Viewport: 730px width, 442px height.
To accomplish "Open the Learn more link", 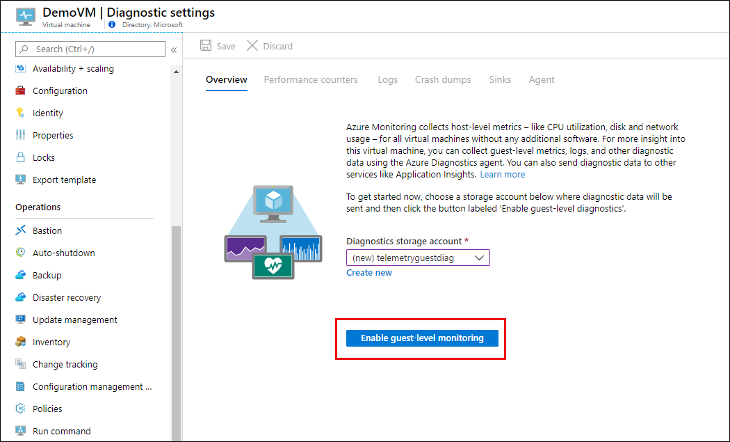I will 503,175.
